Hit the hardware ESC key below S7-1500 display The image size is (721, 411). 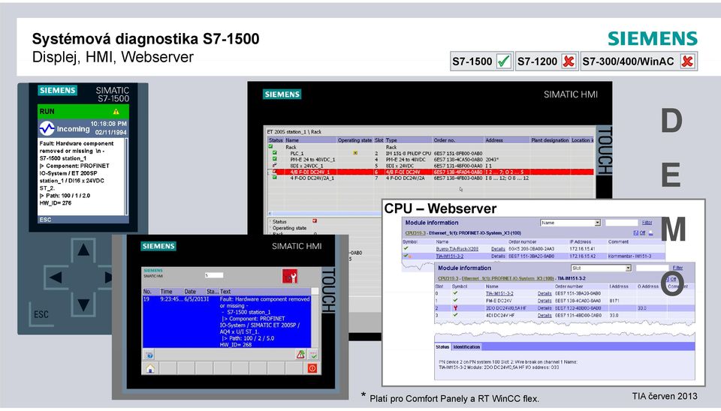[x=41, y=314]
